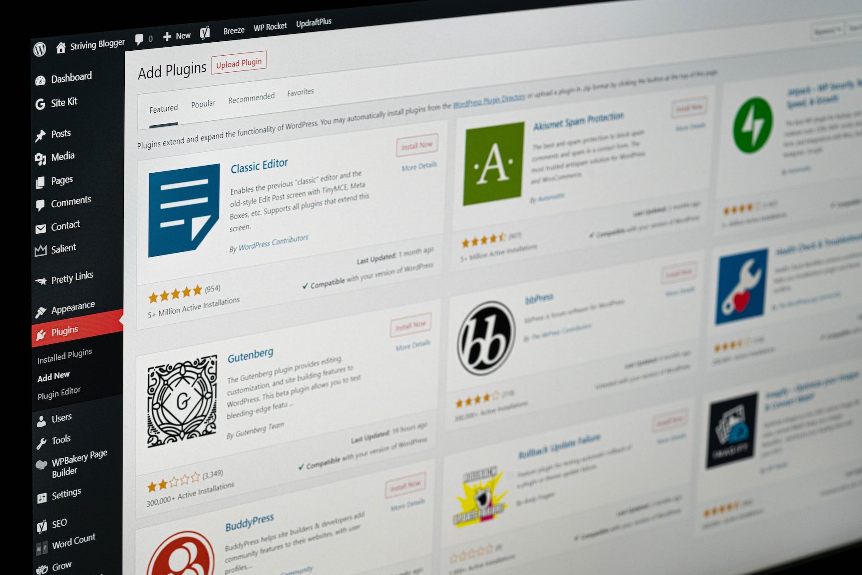Click Upload Plugin button
The image size is (862, 575).
(x=237, y=63)
